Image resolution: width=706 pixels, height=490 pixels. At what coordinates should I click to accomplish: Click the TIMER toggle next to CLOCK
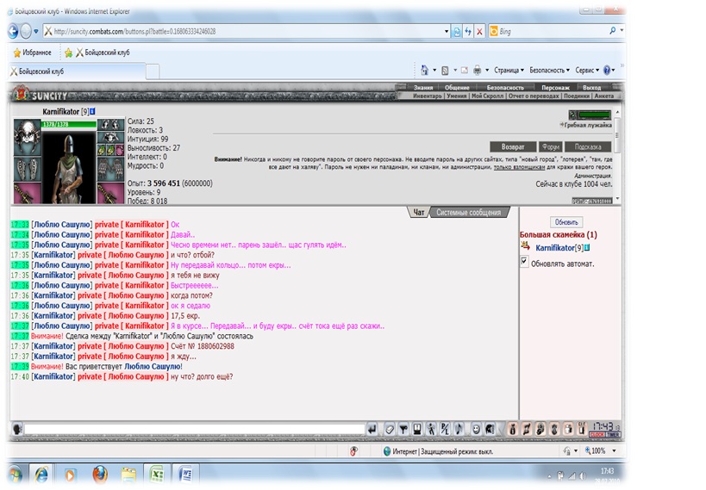click(x=613, y=435)
